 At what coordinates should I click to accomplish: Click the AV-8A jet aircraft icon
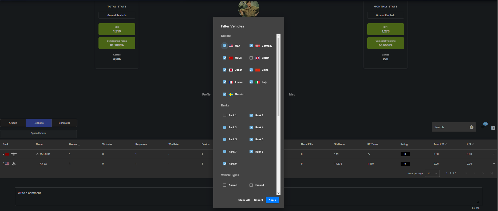[14, 164]
